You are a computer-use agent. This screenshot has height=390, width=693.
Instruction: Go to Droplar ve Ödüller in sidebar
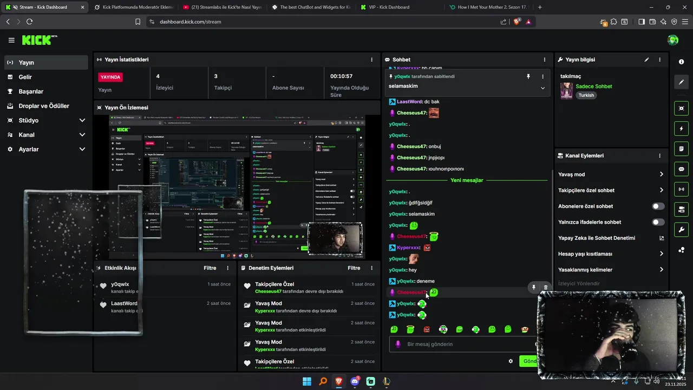coord(46,106)
